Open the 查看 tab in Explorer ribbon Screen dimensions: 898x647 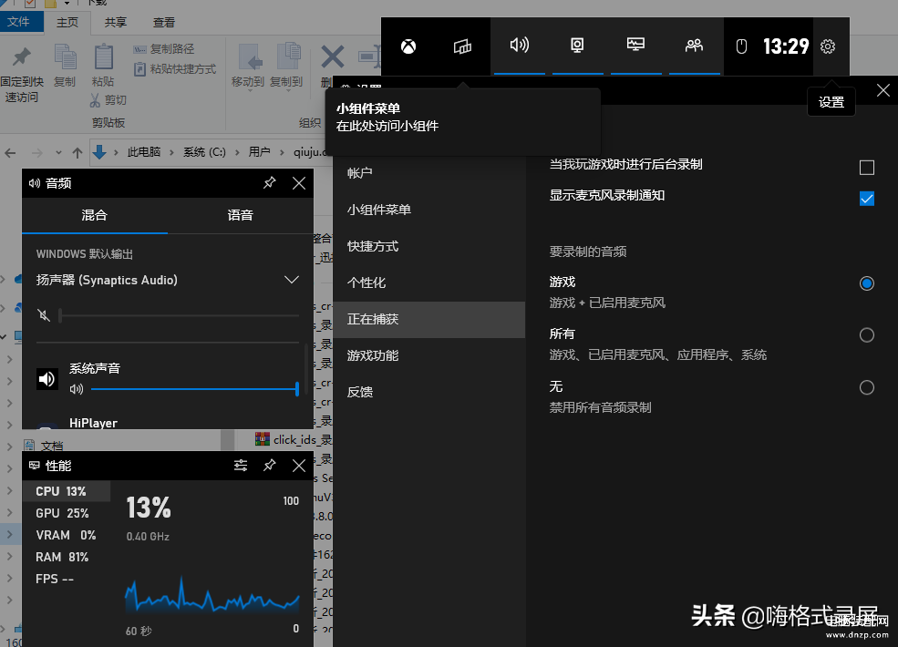click(x=164, y=23)
